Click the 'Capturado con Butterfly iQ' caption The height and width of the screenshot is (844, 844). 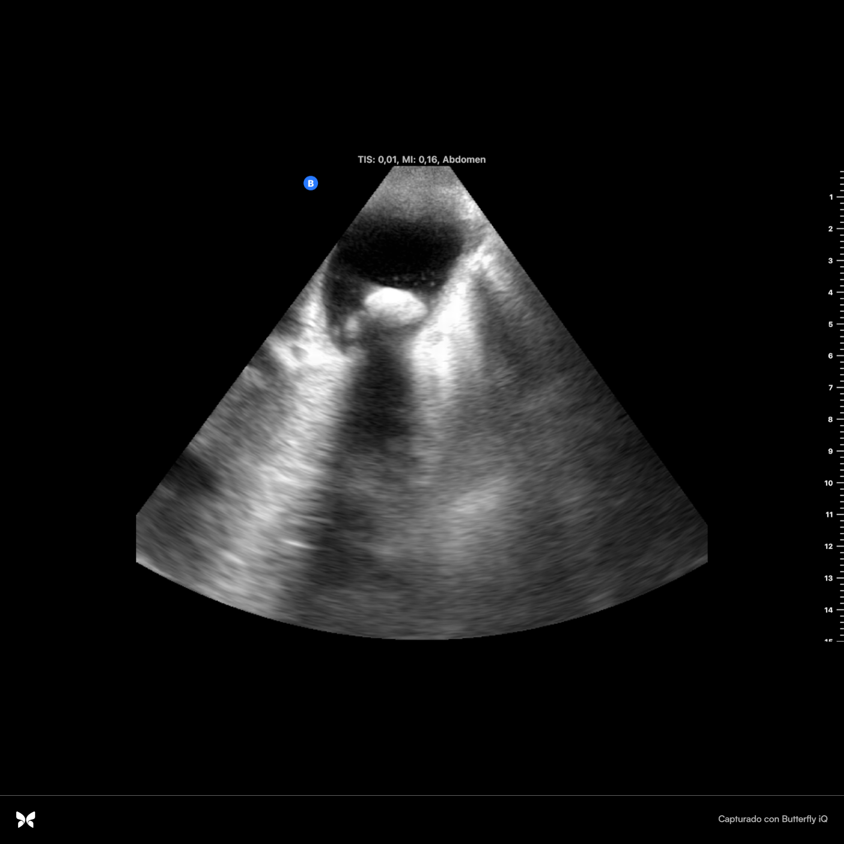pos(773,819)
